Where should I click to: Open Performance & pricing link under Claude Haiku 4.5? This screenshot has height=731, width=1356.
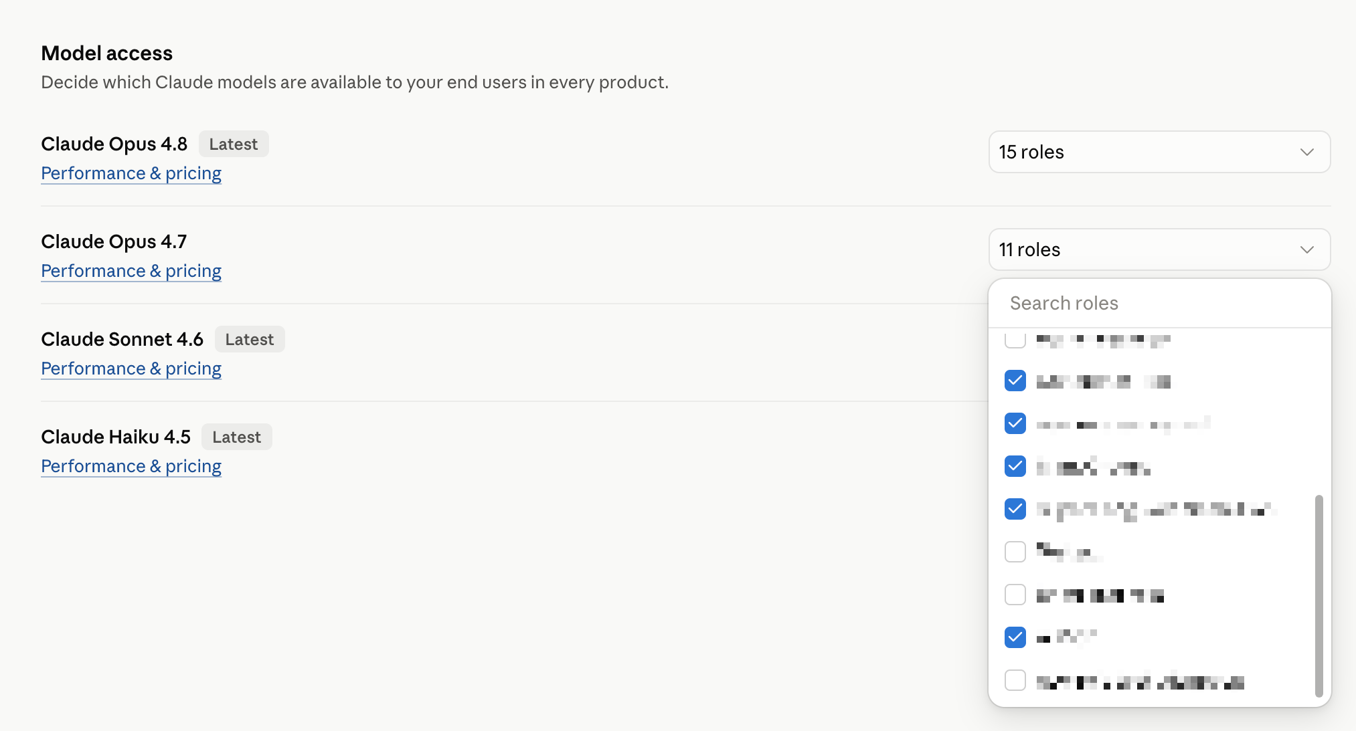(131, 466)
